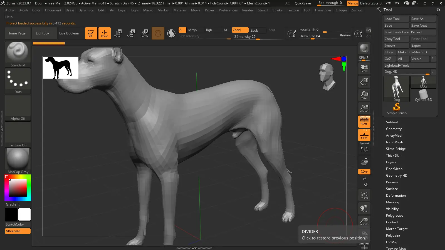The height and width of the screenshot is (250, 445).
Task: Expand the Geometry section
Action: coord(394,129)
